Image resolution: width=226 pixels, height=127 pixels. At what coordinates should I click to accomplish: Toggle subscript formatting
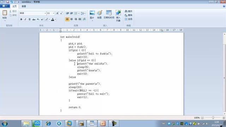[38, 19]
